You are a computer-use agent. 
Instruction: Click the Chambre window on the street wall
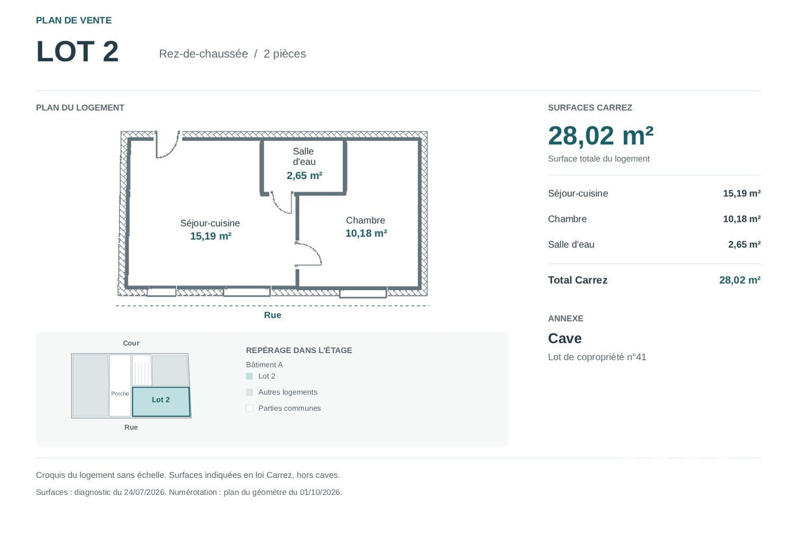363,293
